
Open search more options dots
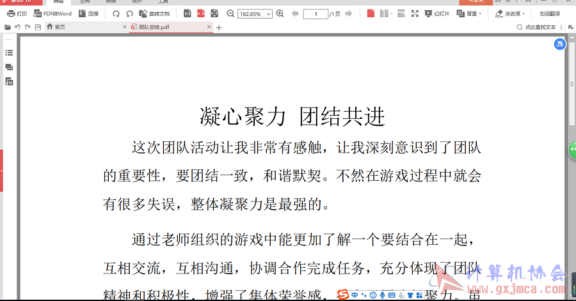coord(561,27)
